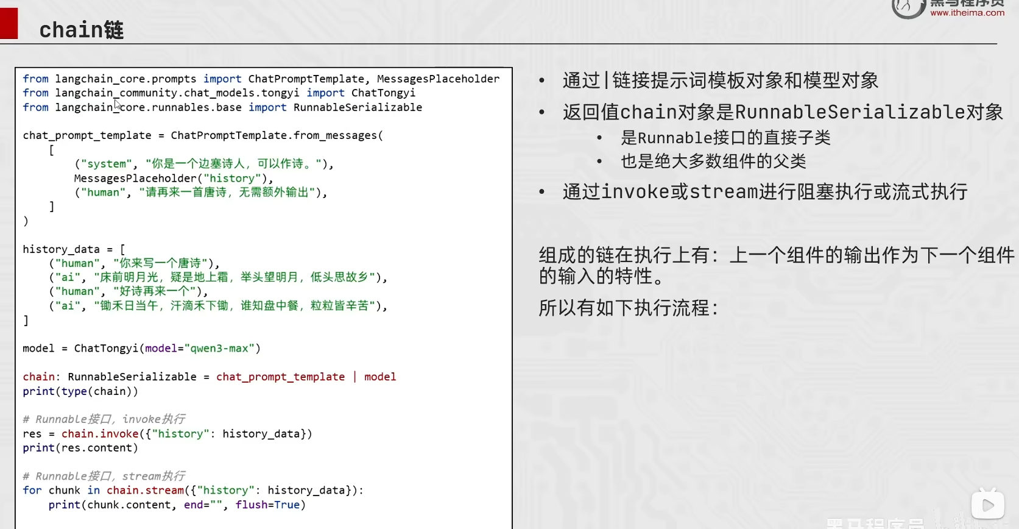1019x529 pixels.
Task: Click paragraph beginning '组成的链在执行上有'
Action: tap(777, 266)
